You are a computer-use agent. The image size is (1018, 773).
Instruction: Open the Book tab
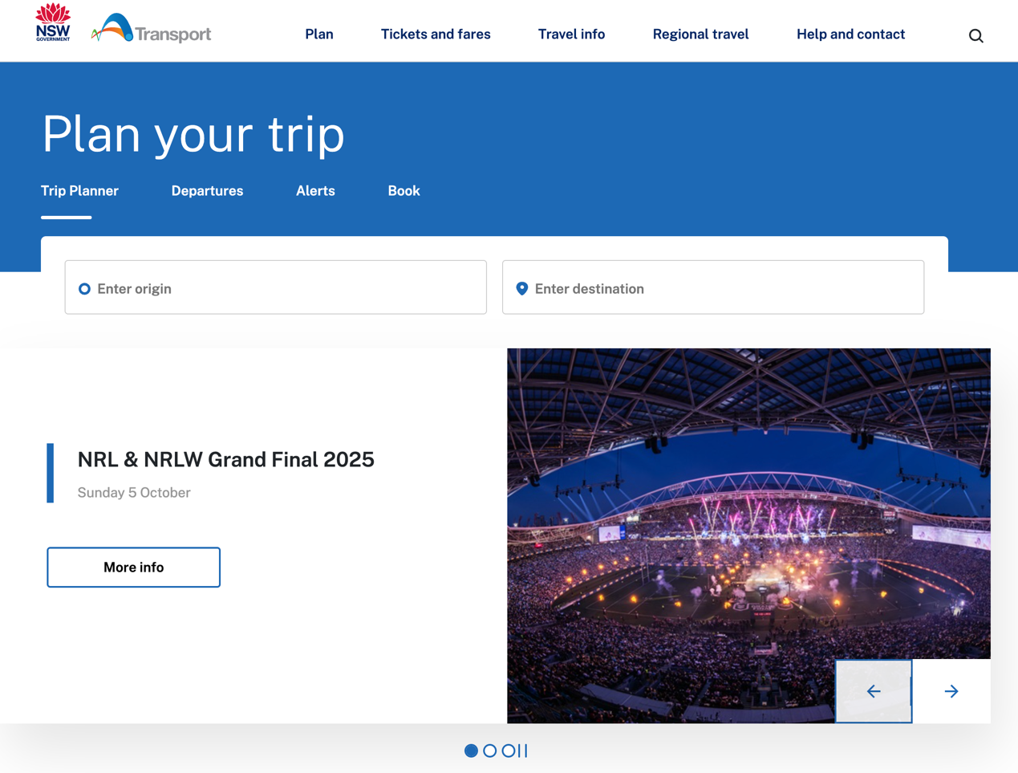tap(404, 191)
